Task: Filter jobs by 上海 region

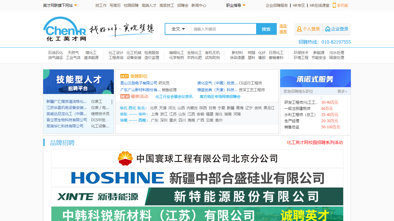Action: point(155,114)
